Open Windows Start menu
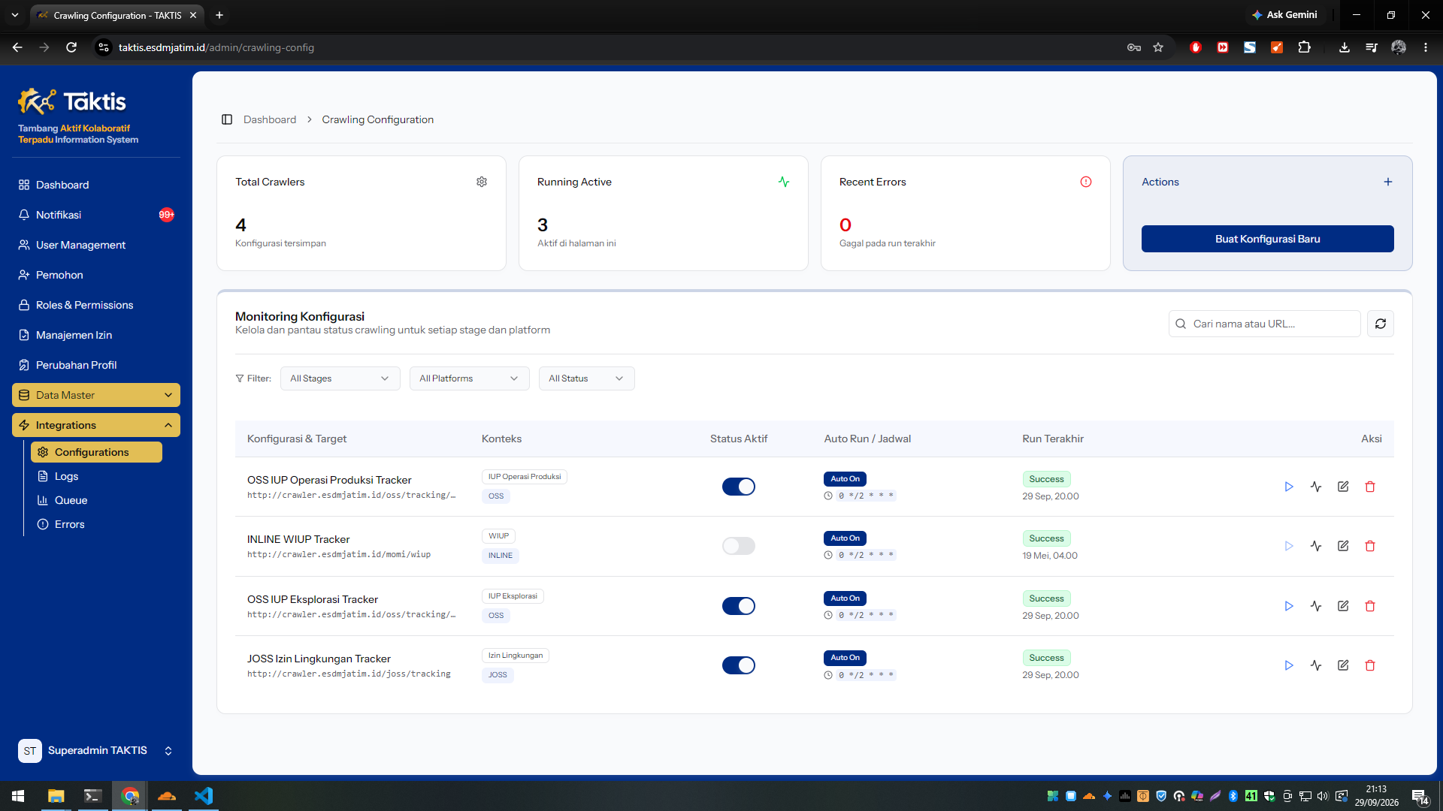This screenshot has width=1443, height=811. [x=18, y=796]
